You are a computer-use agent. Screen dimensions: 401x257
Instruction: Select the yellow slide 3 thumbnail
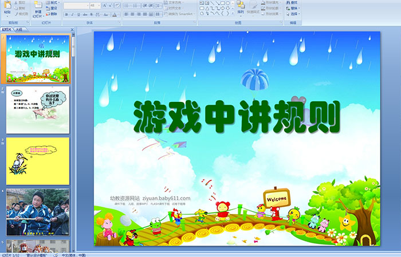click(x=38, y=161)
